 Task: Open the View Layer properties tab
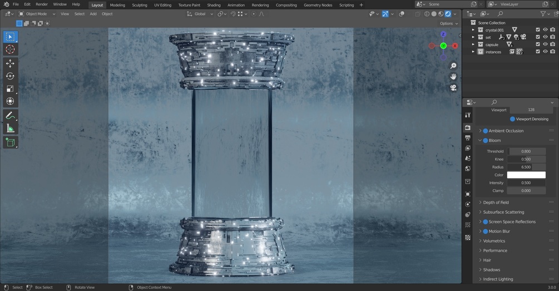click(468, 148)
